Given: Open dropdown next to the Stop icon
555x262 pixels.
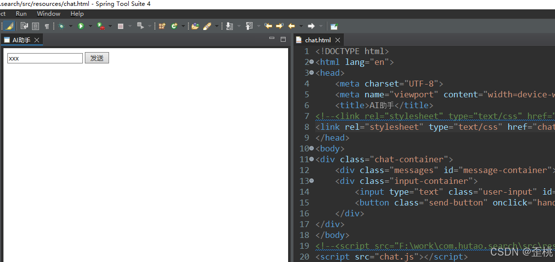Looking at the screenshot, I should pos(130,26).
